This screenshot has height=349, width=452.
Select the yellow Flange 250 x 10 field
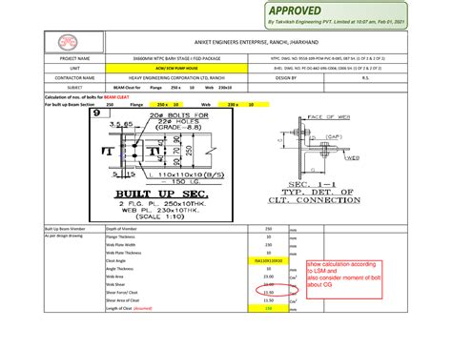[x=166, y=104]
